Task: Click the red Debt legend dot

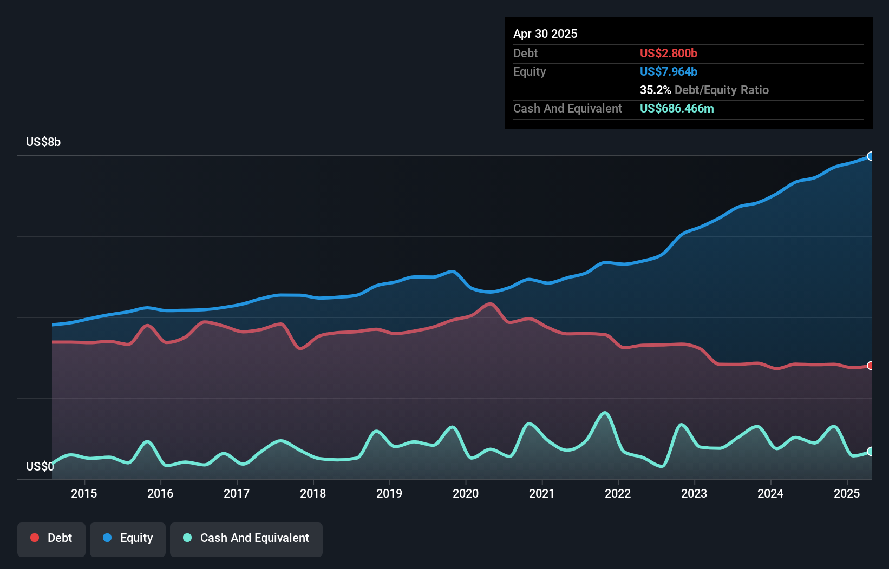Action: 35,538
